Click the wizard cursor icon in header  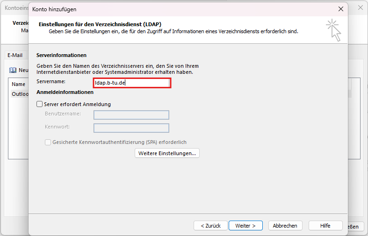pos(333,30)
